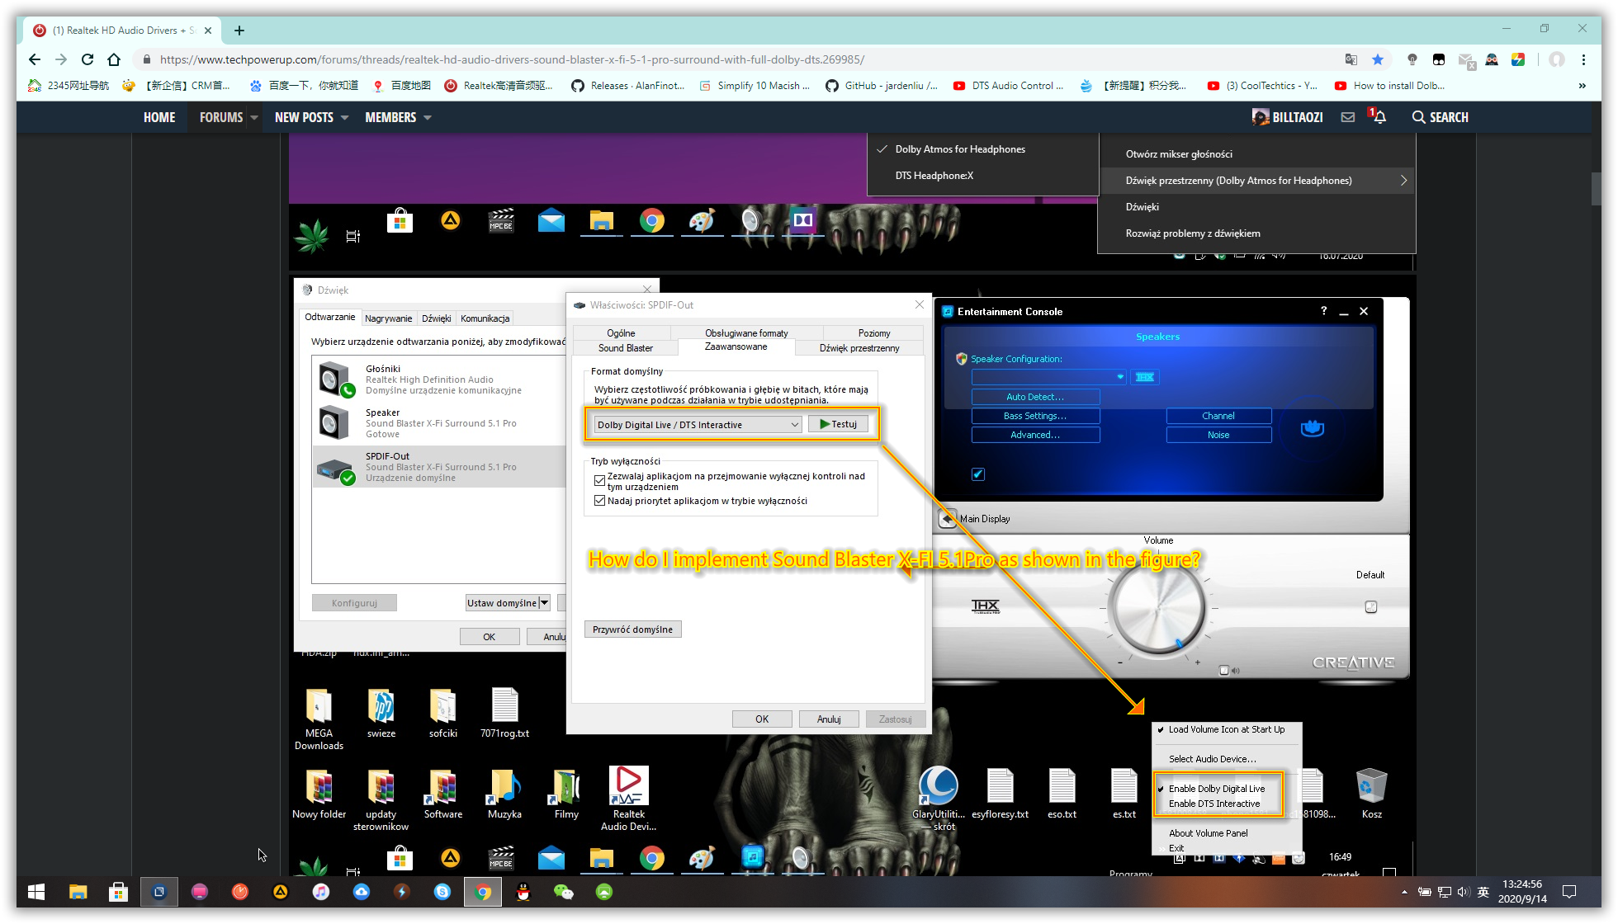Click the tray network icon
Screen dimensions: 1618x924
point(1444,892)
